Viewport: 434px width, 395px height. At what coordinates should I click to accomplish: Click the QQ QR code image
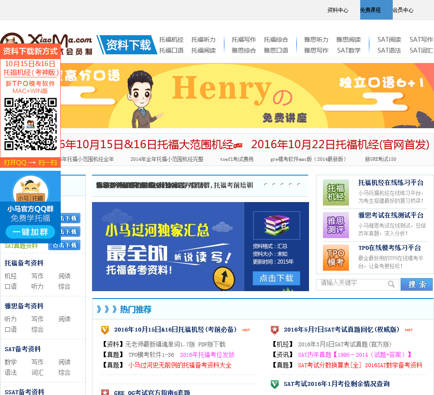[30, 124]
